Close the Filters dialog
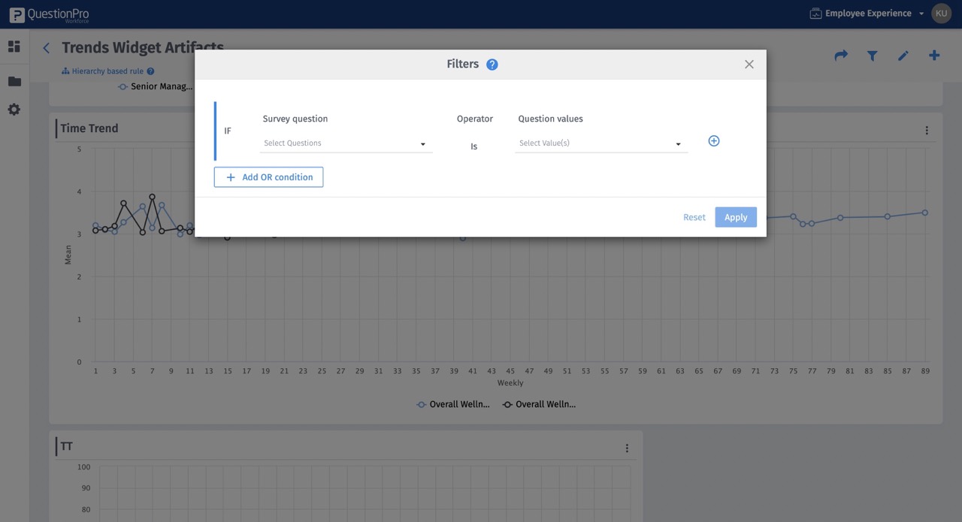The image size is (962, 522). (x=749, y=65)
